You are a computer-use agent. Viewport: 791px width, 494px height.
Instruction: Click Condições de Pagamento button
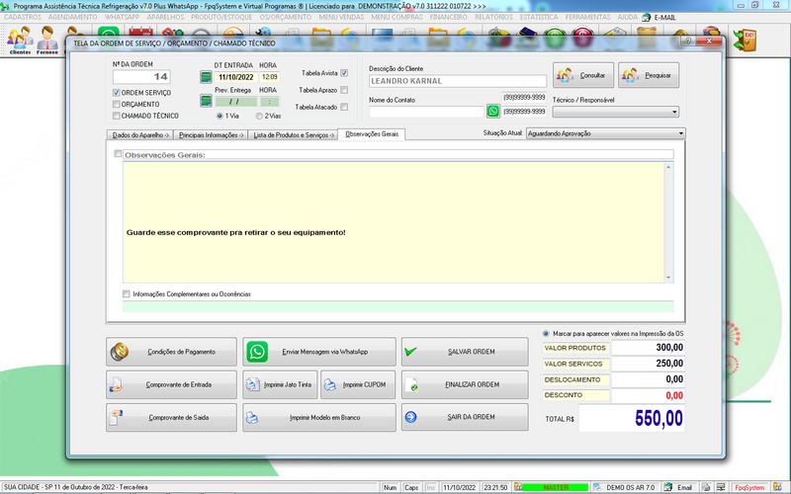click(x=171, y=352)
